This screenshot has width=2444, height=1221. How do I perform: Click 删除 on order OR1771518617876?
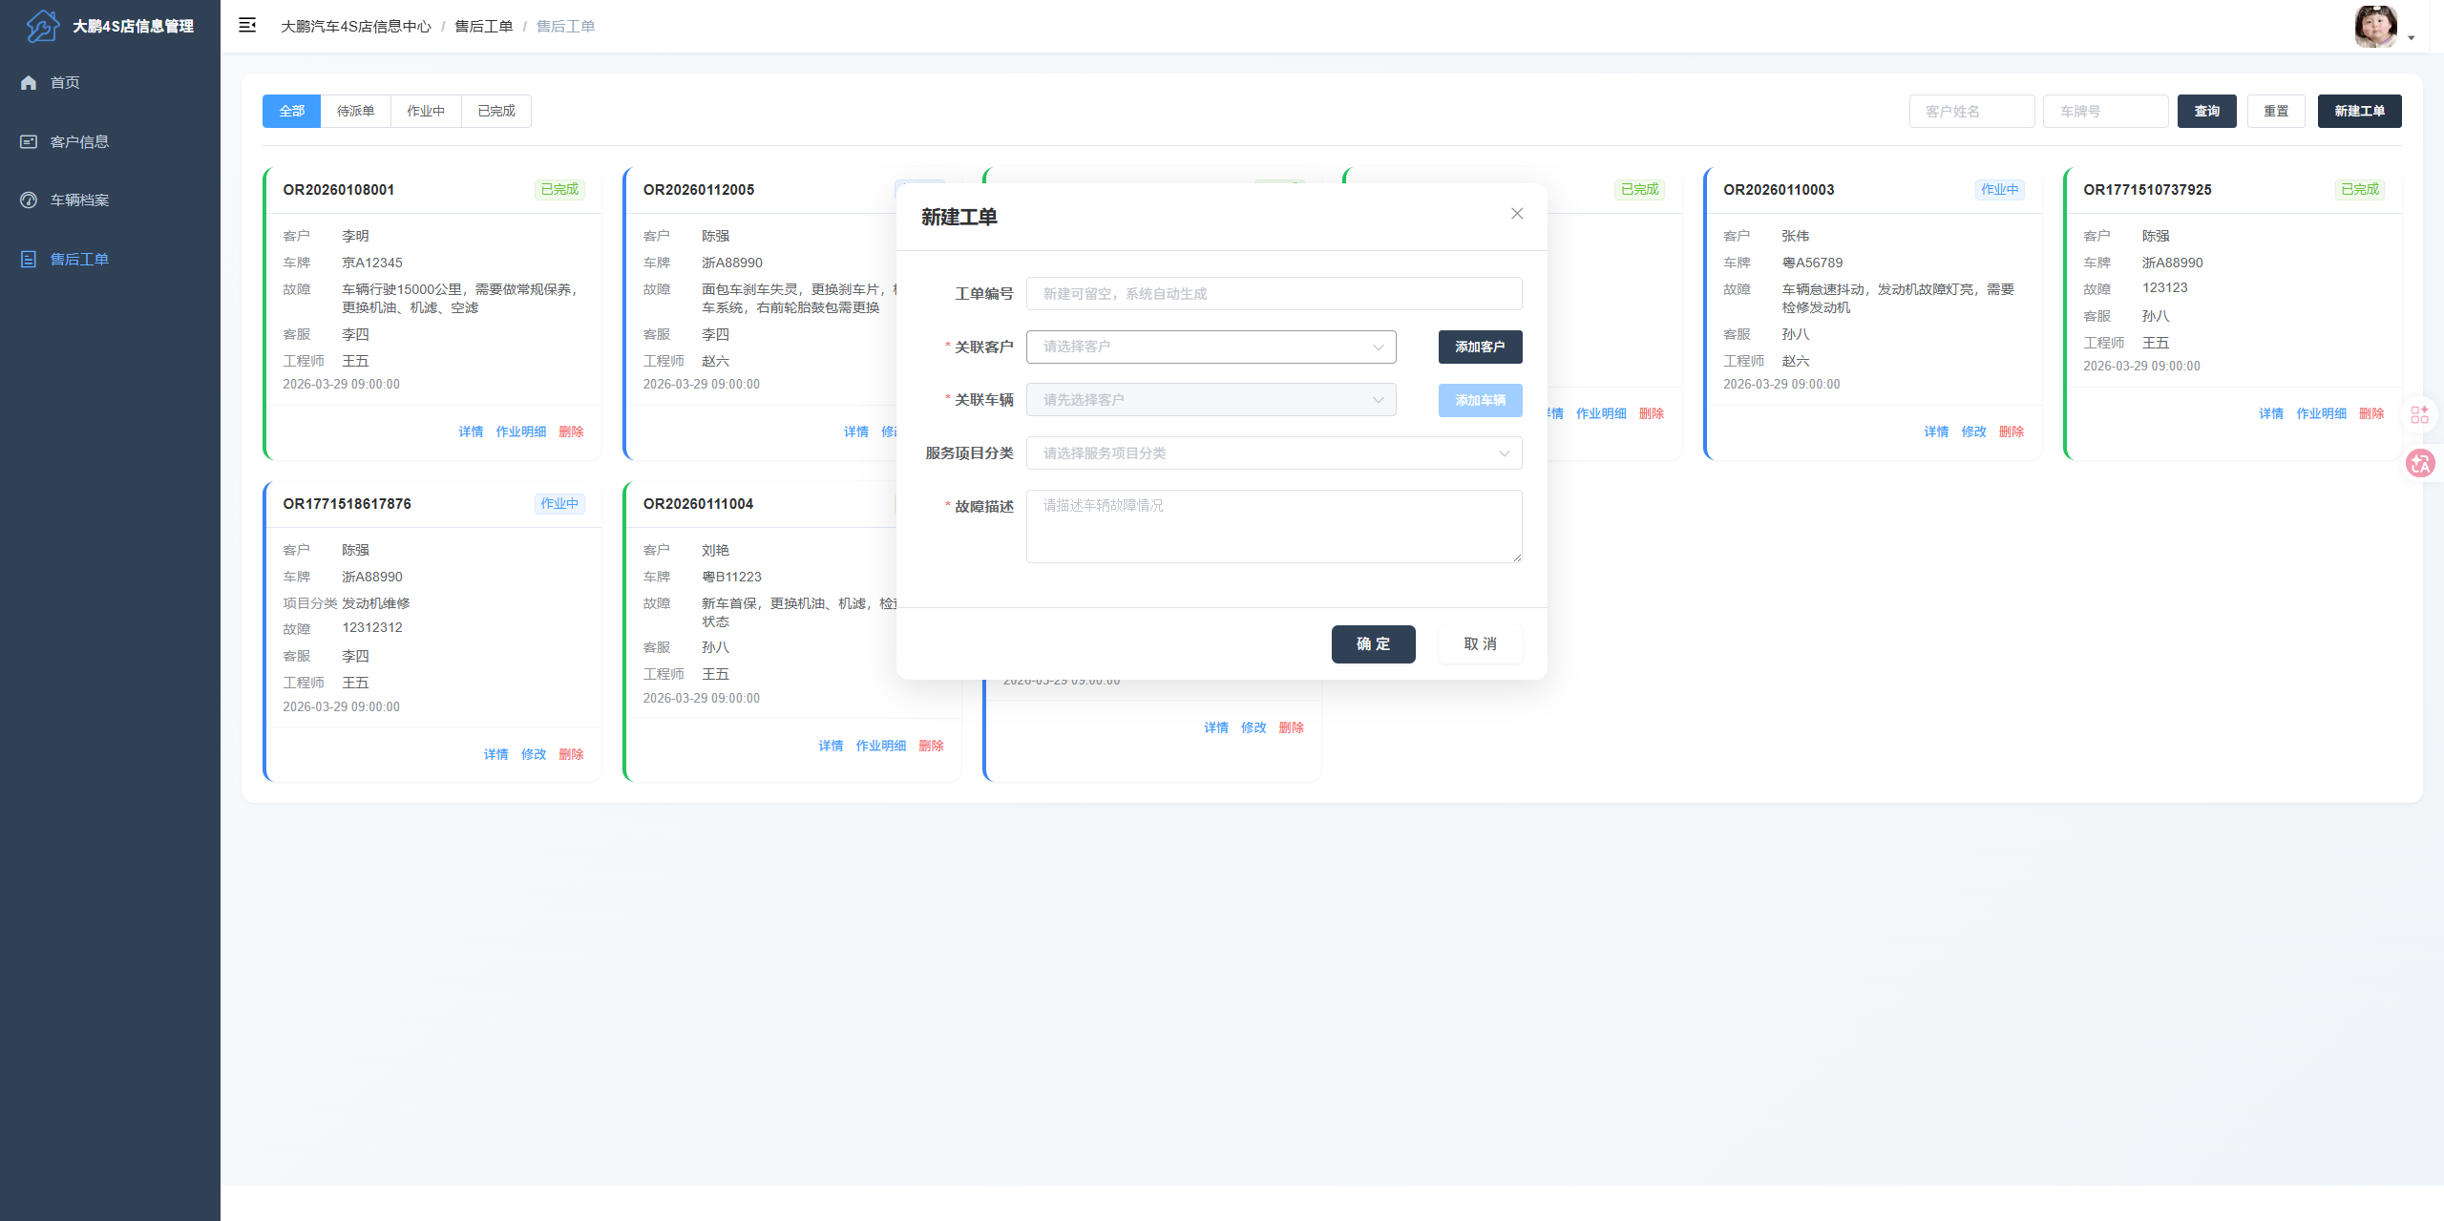pos(571,754)
